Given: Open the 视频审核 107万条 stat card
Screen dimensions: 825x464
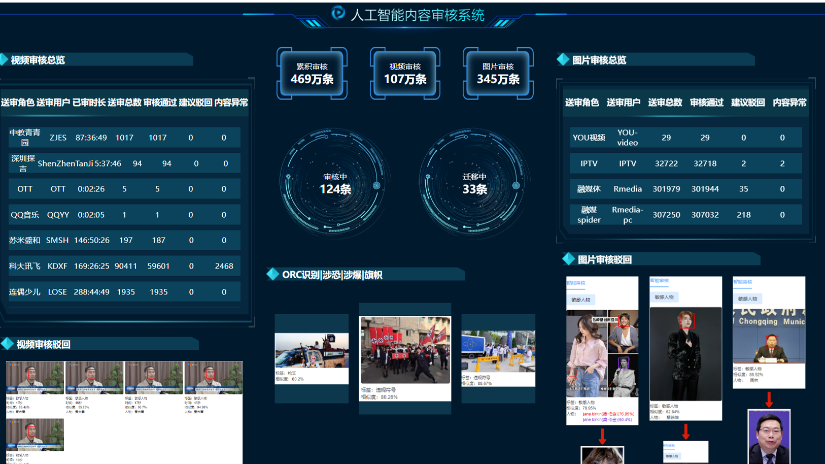Looking at the screenshot, I should click(x=405, y=74).
